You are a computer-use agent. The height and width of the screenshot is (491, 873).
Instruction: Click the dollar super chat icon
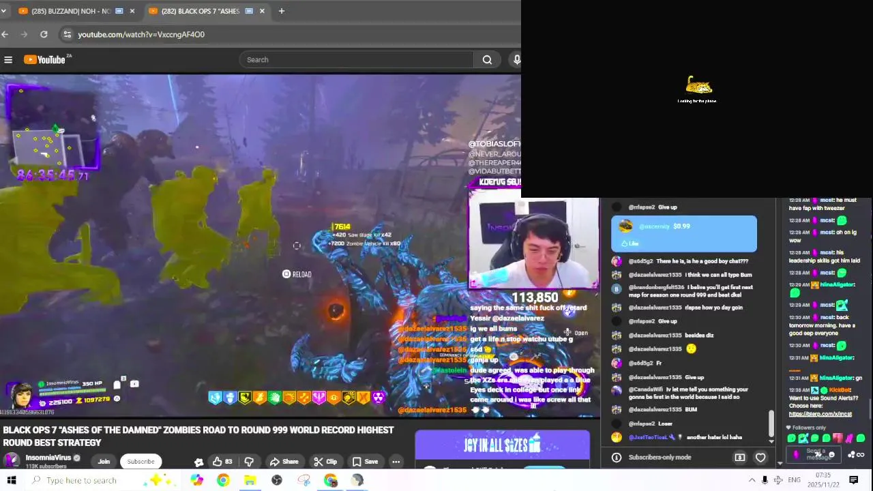740,458
